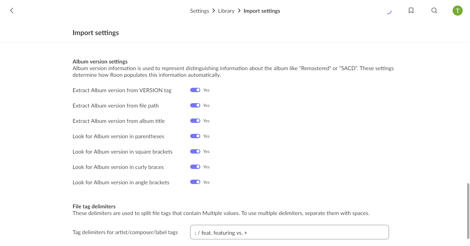Switch off Album version in square brackets

tap(195, 152)
